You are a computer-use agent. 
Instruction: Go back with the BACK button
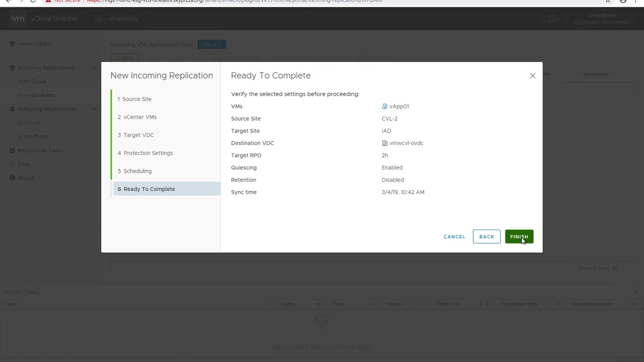click(487, 237)
